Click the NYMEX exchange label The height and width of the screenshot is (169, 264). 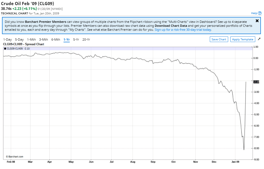[57, 9]
